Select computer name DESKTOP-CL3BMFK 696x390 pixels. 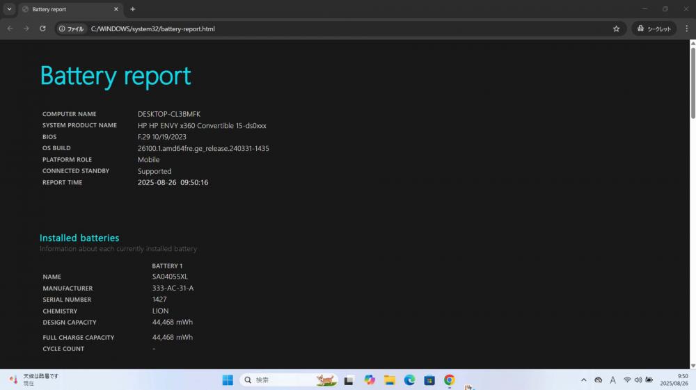pyautogui.click(x=168, y=114)
